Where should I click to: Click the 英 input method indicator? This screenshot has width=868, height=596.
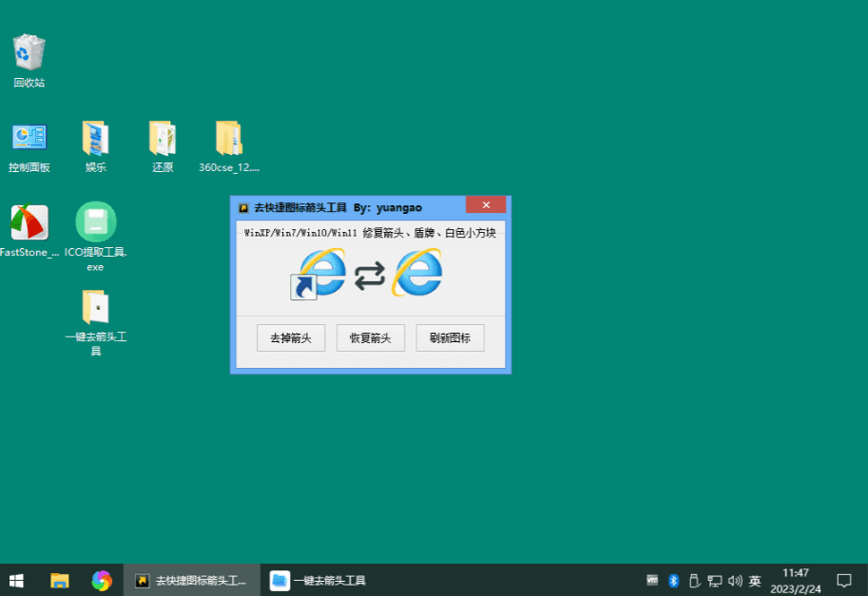tap(755, 580)
